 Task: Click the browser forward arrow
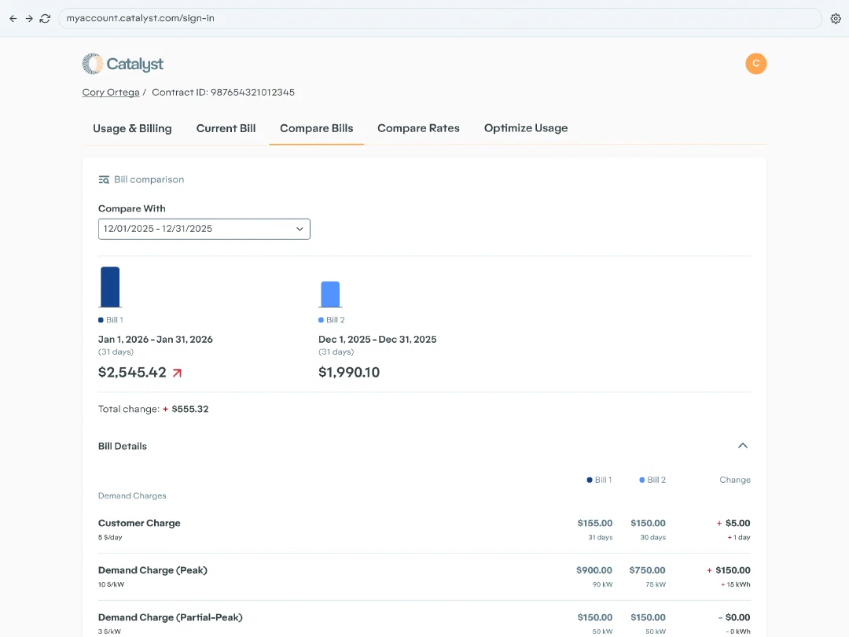pos(29,18)
